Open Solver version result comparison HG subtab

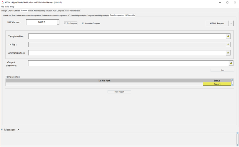coord(56,15)
